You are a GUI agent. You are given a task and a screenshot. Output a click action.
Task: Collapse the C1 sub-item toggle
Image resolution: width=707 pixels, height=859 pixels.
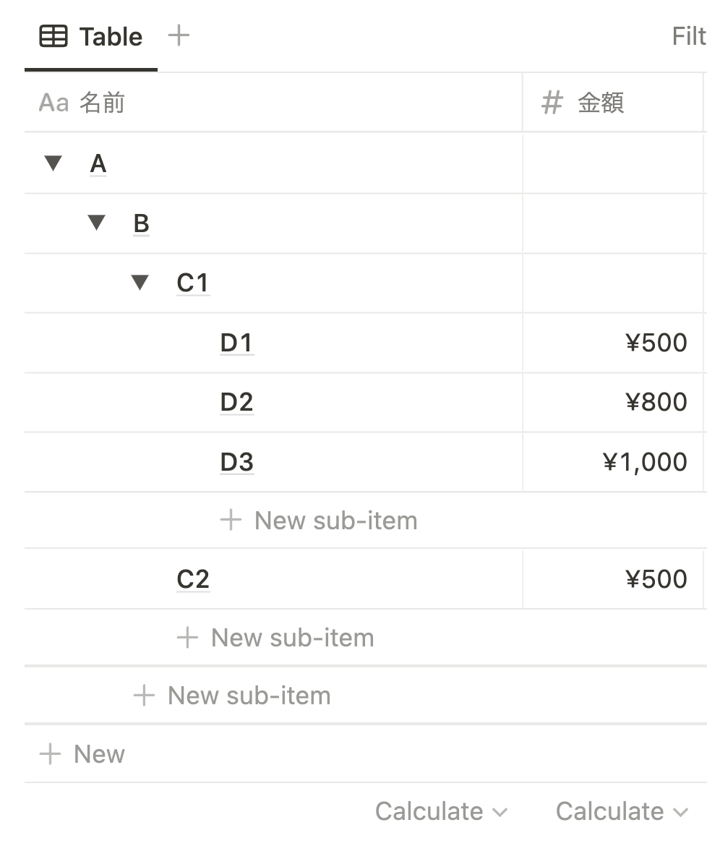click(x=140, y=283)
